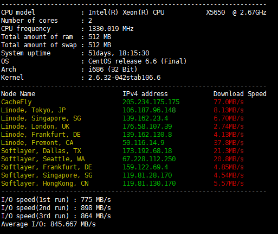Click the Average I/O 845.667 MB/s line
Image resolution: width=278 pixels, height=234 pixels.
coord(48,224)
